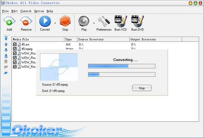Open the Help menu

tap(50, 11)
